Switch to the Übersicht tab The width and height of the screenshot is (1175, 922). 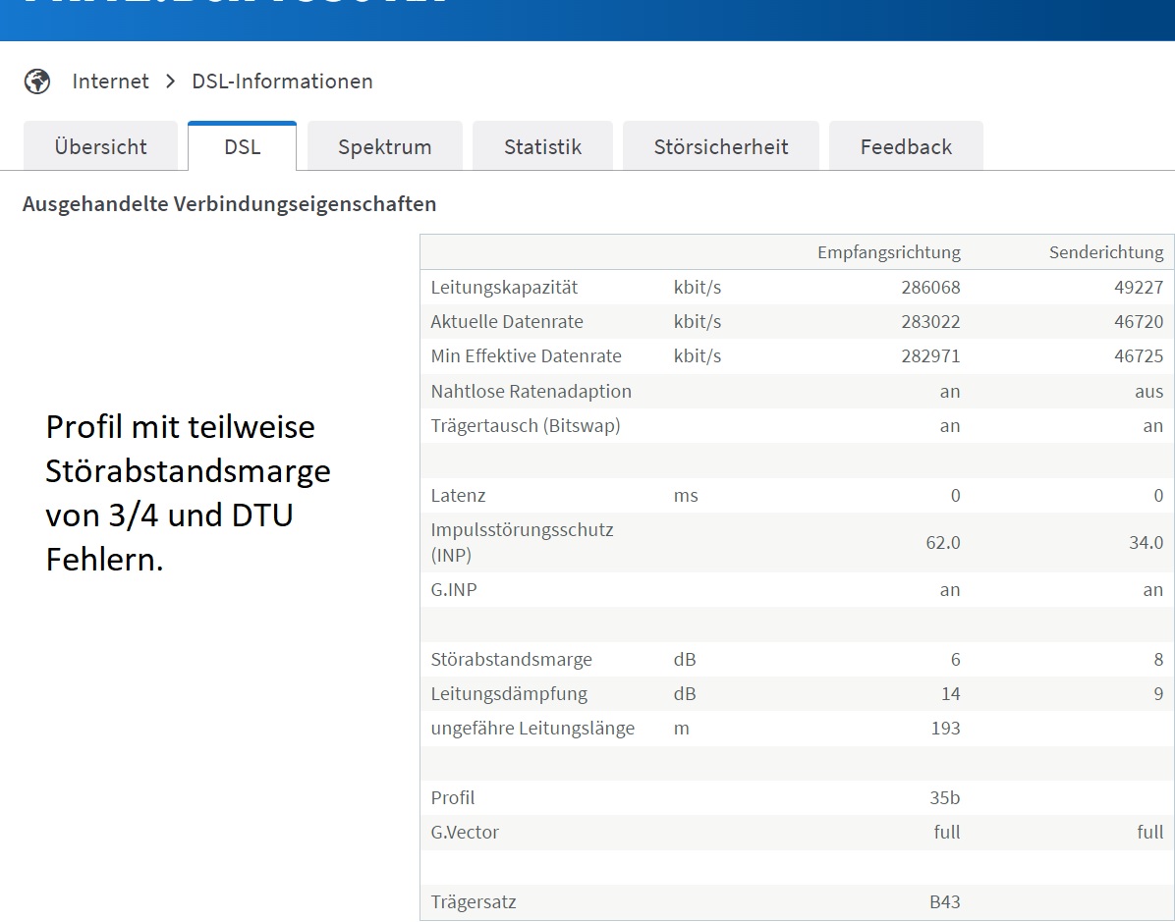tap(100, 146)
